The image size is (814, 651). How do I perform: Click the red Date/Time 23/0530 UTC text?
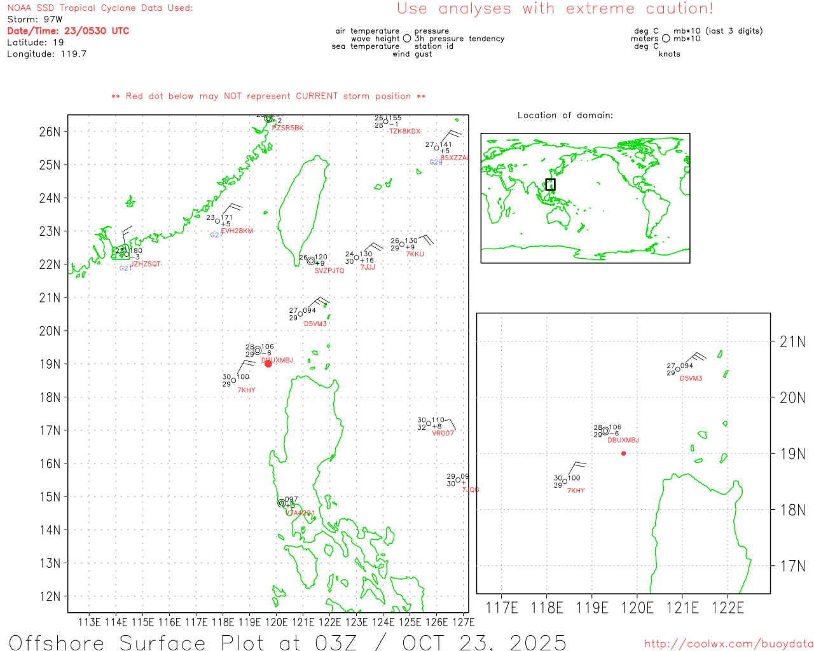click(x=68, y=31)
